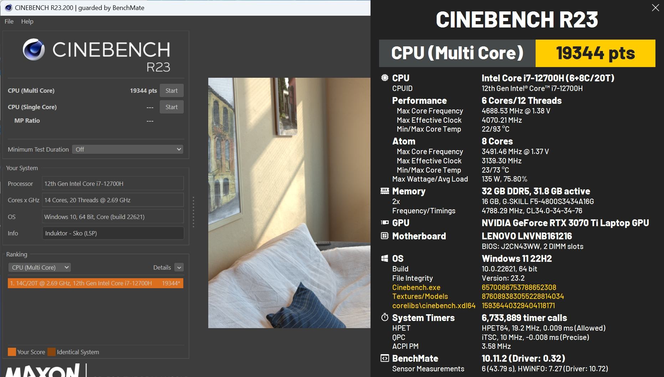664x377 pixels.
Task: Click the GPU card icon
Action: click(384, 223)
